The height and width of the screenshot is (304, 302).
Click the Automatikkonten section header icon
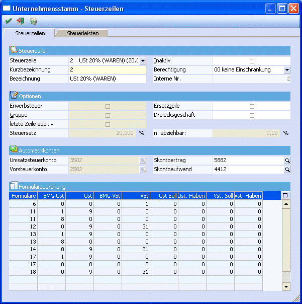pyautogui.click(x=14, y=149)
